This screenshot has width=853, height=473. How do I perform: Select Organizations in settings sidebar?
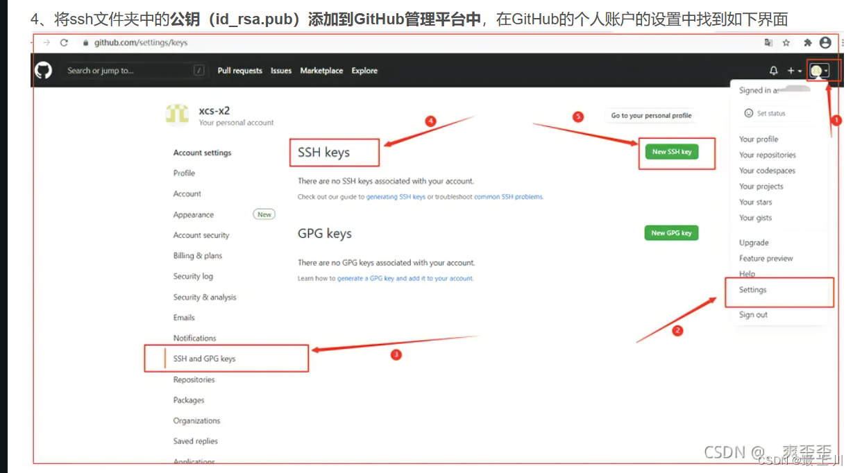196,421
